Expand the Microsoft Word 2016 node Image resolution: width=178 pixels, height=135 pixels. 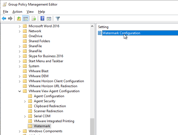pos(20,26)
